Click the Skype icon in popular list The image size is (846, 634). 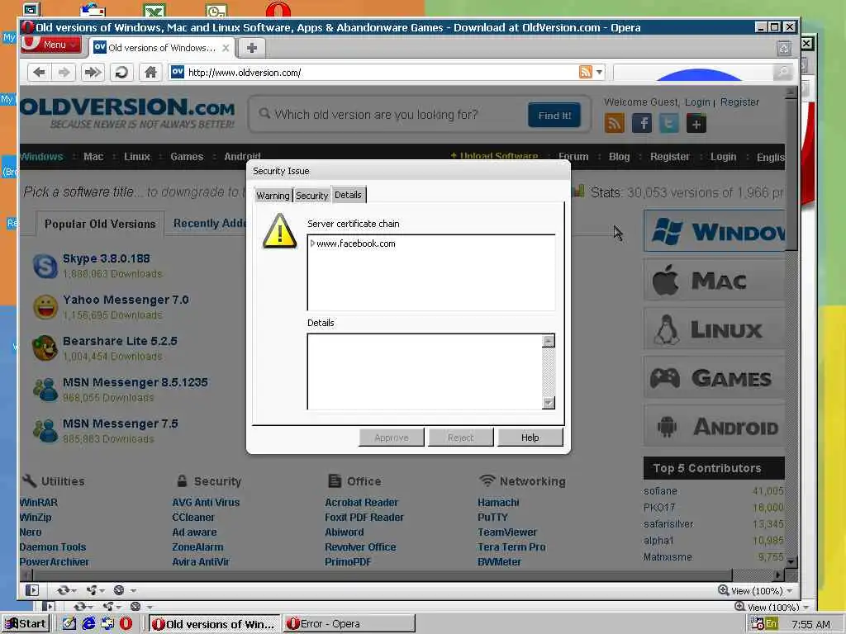(x=45, y=266)
